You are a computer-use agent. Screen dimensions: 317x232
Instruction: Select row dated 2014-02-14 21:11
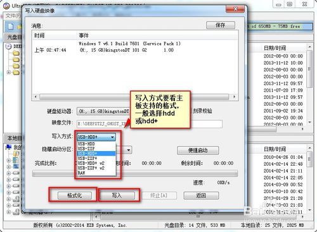[283, 171]
